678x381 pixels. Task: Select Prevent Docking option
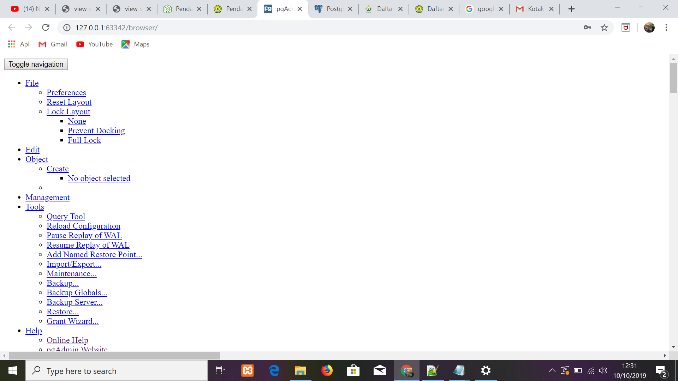coord(96,131)
